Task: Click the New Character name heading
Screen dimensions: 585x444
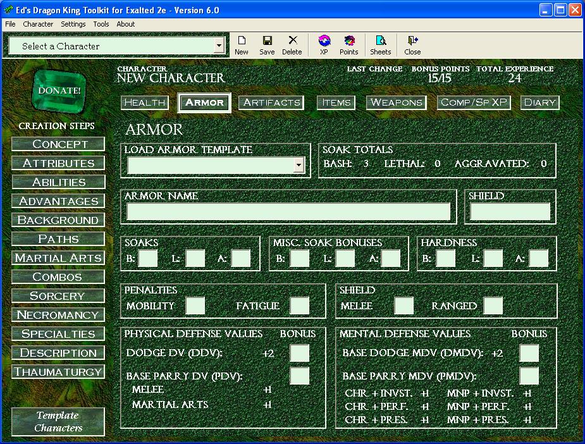Action: pos(171,78)
